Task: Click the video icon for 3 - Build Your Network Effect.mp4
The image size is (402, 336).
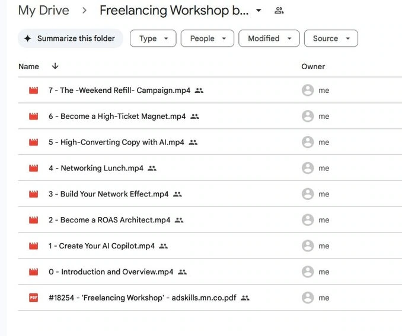Action: [x=33, y=194]
